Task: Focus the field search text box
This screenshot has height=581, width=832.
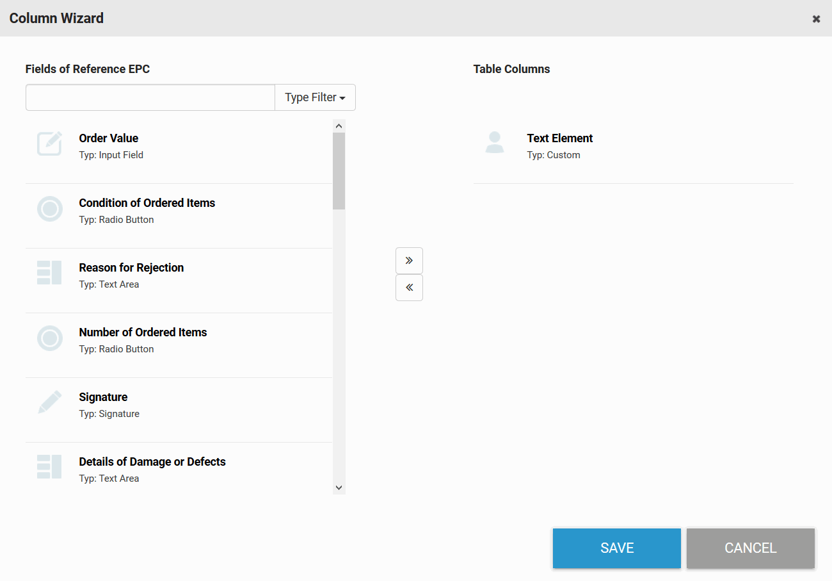Action: tap(150, 97)
